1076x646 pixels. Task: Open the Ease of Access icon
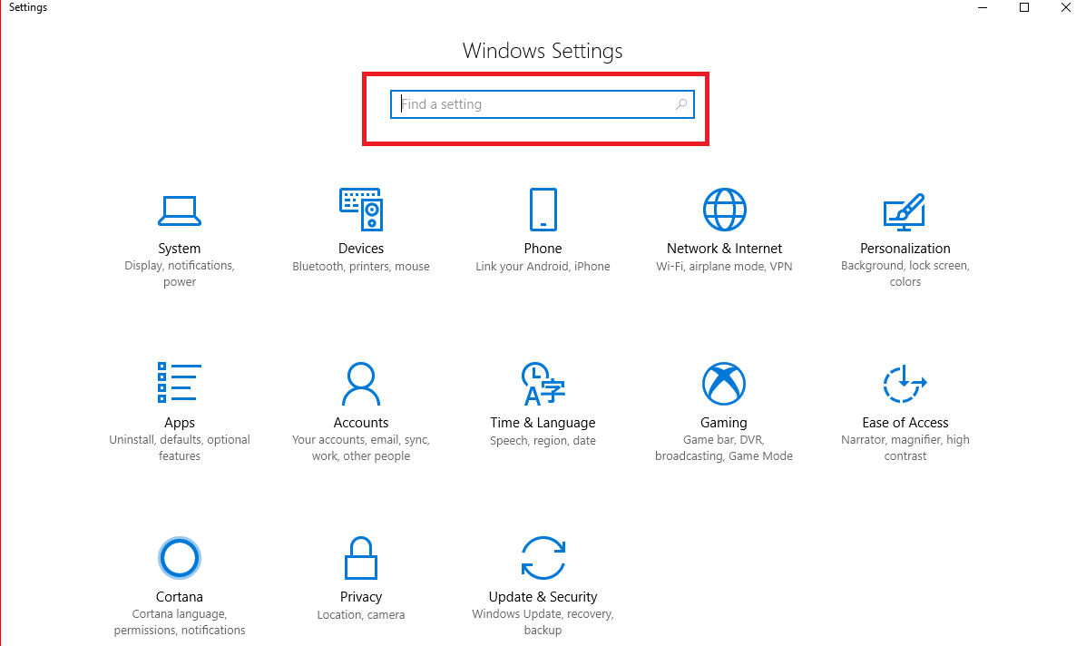(905, 384)
